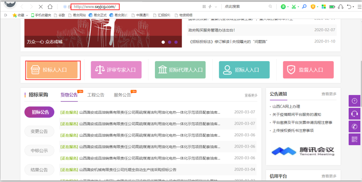Expand the yellow shield dropdown arrow
Screen dimensions: 362x182
point(318,7)
